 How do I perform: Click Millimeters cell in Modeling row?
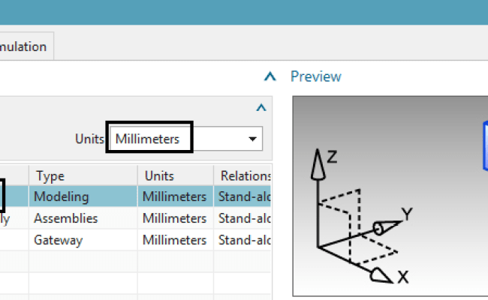pyautogui.click(x=176, y=196)
